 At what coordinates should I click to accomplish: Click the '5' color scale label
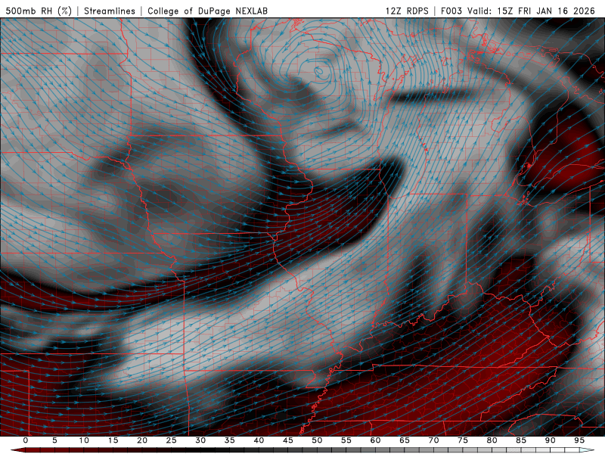pyautogui.click(x=54, y=440)
